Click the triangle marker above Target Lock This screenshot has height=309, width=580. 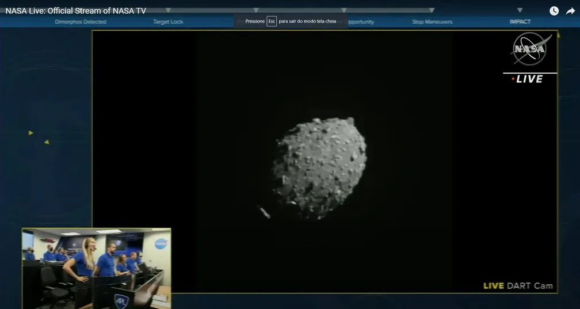(168, 10)
